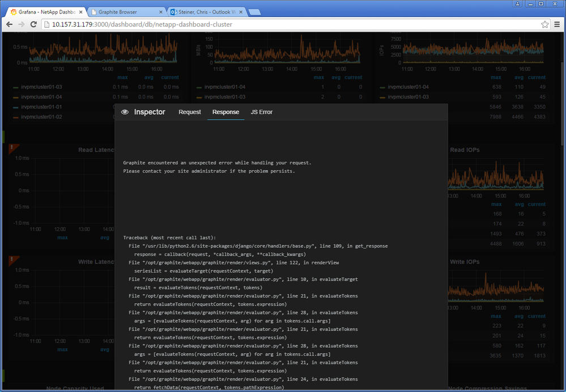
Task: Select the Grafana NetApp Dashboard tab
Action: click(46, 12)
